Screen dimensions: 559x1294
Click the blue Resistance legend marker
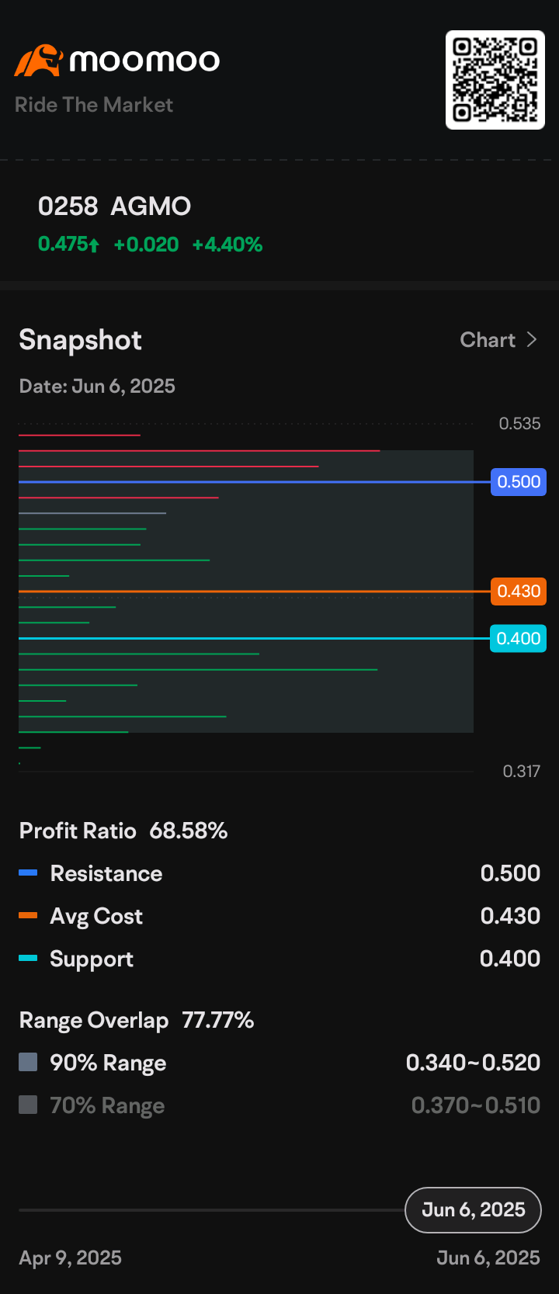[28, 873]
